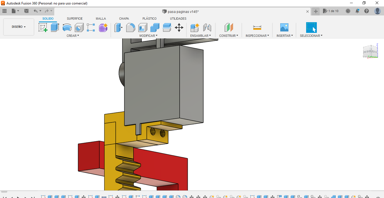Viewport: 384px width, 198px height.
Task: Open the Revolve tool
Action: (x=67, y=27)
